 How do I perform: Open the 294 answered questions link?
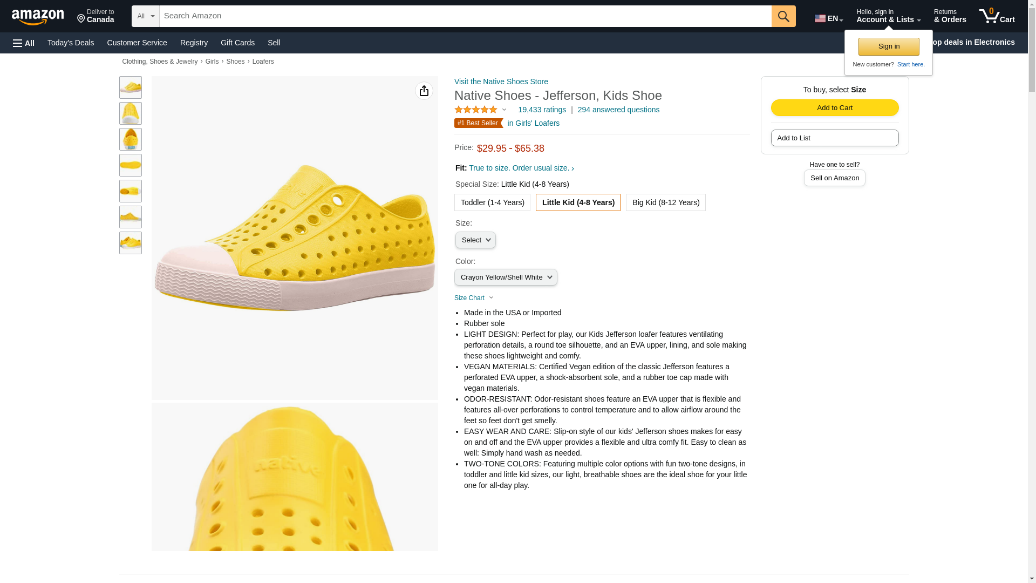(618, 110)
